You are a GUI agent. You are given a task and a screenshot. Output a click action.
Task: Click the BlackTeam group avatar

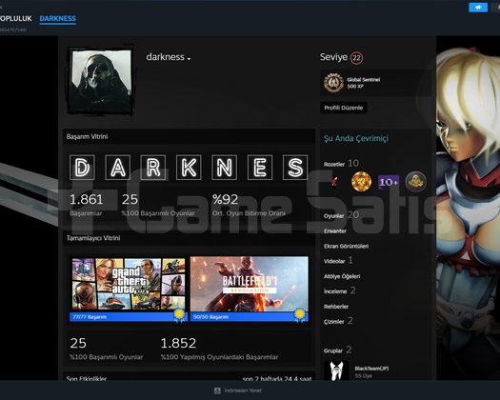coord(336,370)
